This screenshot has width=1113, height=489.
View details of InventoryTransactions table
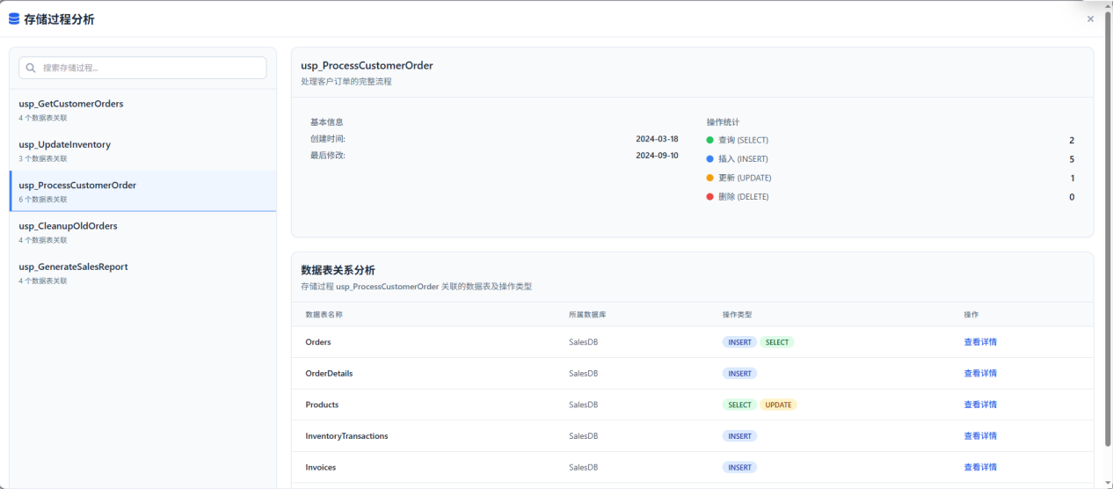pyautogui.click(x=979, y=435)
